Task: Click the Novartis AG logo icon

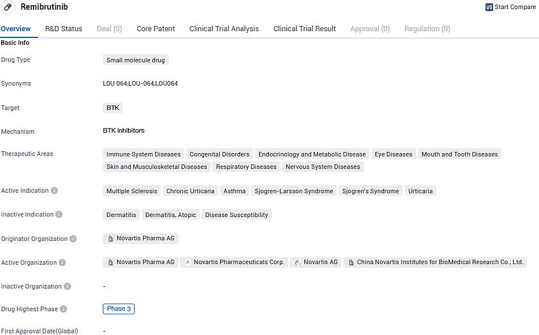Action: tap(298, 262)
